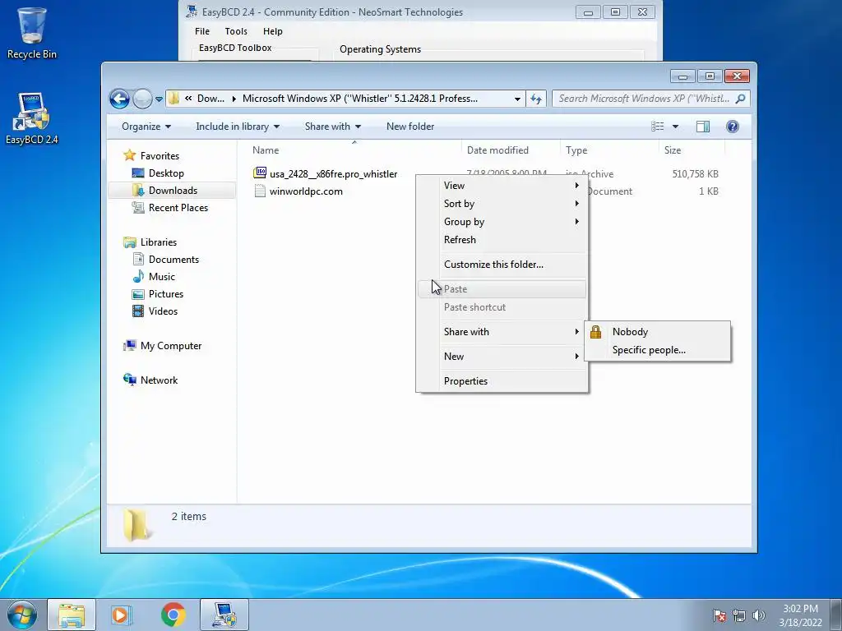
Task: Choose Properties in the context menu
Action: pyautogui.click(x=502, y=381)
